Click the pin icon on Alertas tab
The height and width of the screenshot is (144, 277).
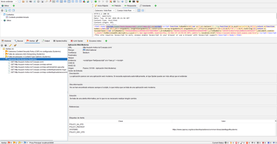(37, 41)
